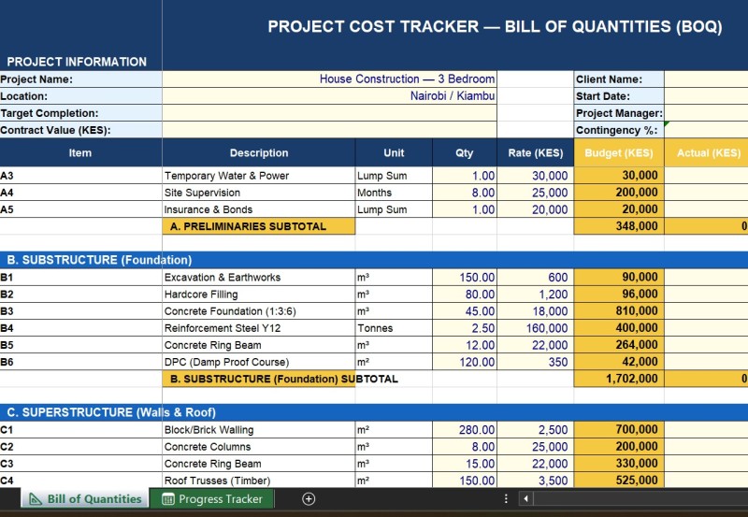Image resolution: width=748 pixels, height=517 pixels.
Task: Click the Client Name value cell
Action: [706, 79]
